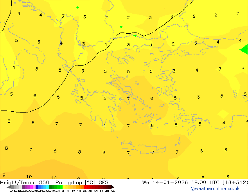Screen dimensions: 248x192
Task: Click the weatheronline.co.uk copyright link
Action: point(215,188)
